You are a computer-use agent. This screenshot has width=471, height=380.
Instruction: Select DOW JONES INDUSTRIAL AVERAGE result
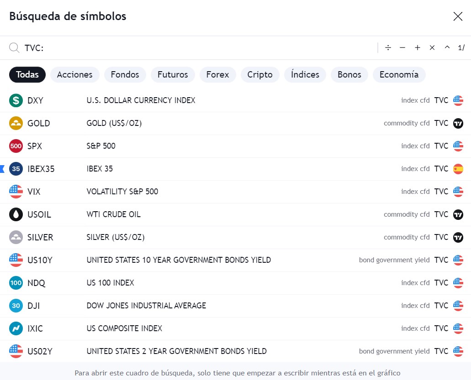146,306
